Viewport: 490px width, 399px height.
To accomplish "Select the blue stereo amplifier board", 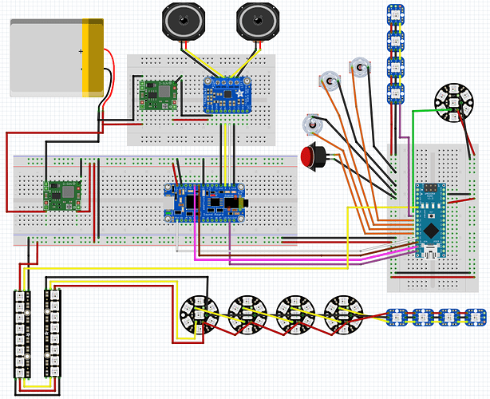I will [227, 95].
